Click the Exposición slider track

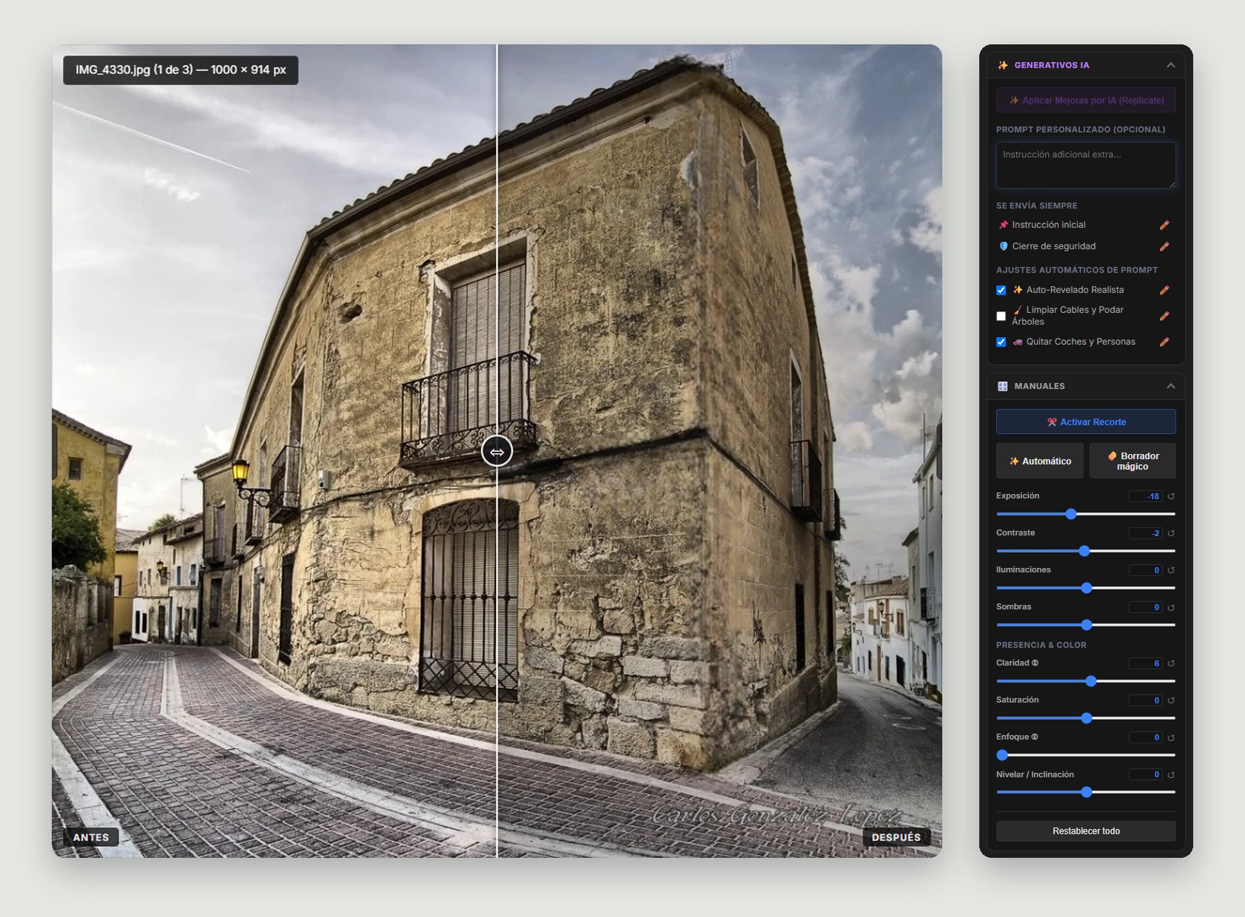tap(1086, 514)
